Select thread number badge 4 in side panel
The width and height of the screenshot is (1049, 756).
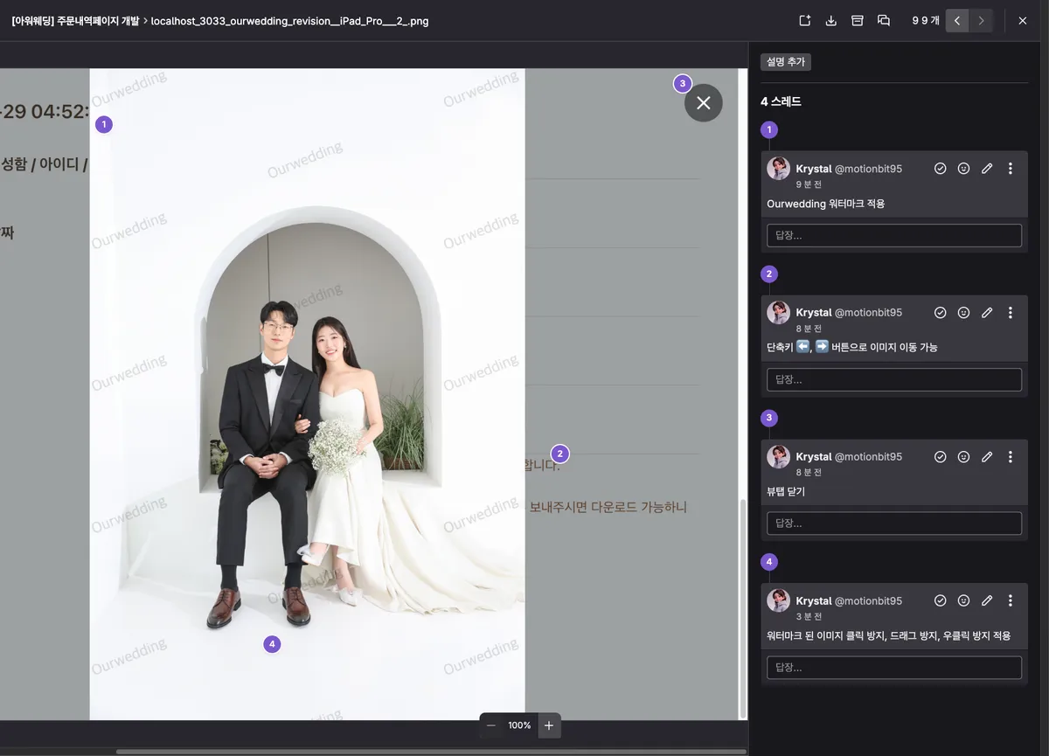pos(769,561)
